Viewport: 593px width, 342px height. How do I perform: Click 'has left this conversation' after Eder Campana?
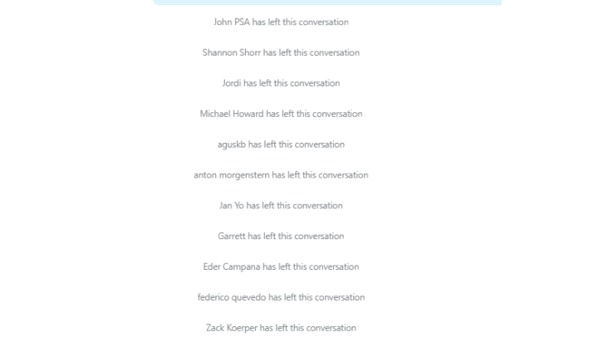coord(308,267)
